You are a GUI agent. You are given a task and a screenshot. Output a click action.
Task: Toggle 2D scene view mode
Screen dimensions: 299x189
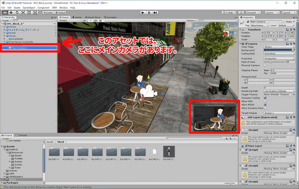point(84,21)
